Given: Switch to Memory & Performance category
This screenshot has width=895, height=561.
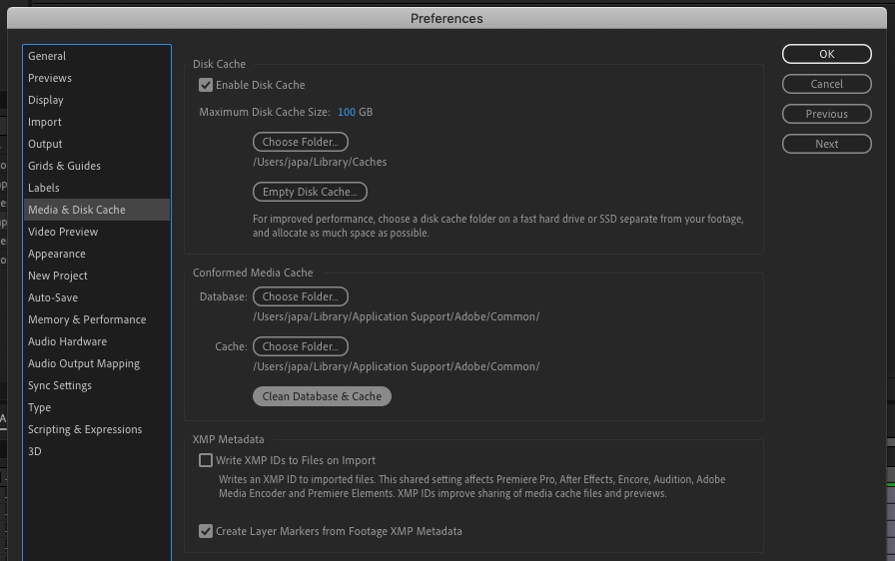Looking at the screenshot, I should 97,319.
